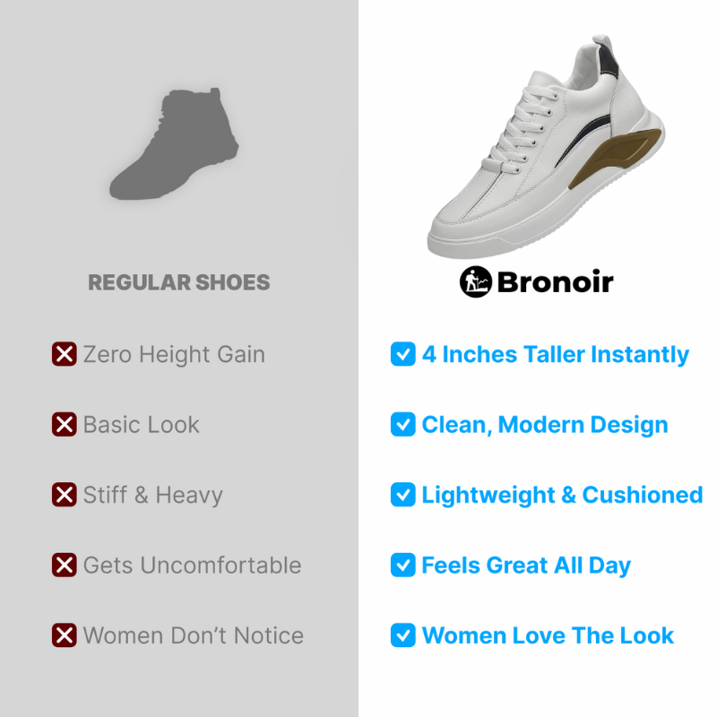Viewport: 717px width, 717px height.
Task: Click the gray regular shoe silhouette
Action: click(x=174, y=143)
